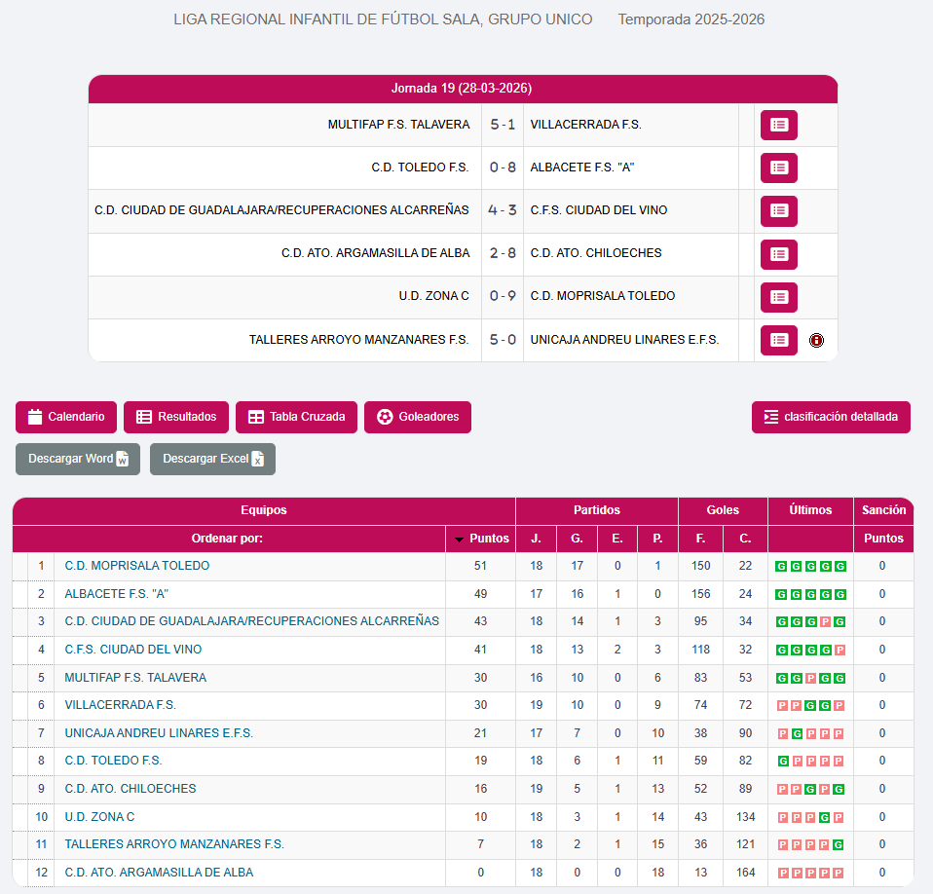Image resolution: width=933 pixels, height=894 pixels.
Task: Sort standings by goals C. column
Action: [x=745, y=539]
